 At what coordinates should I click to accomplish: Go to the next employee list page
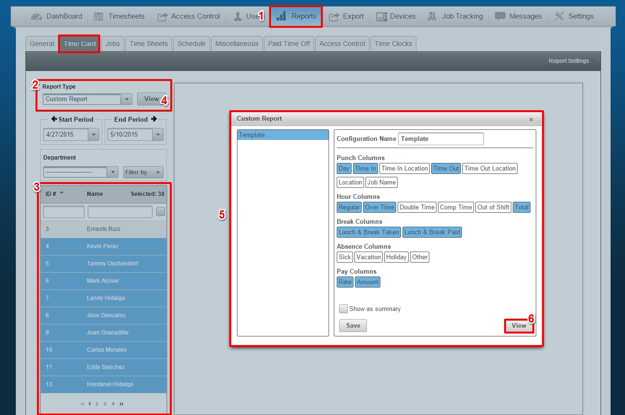[121, 404]
